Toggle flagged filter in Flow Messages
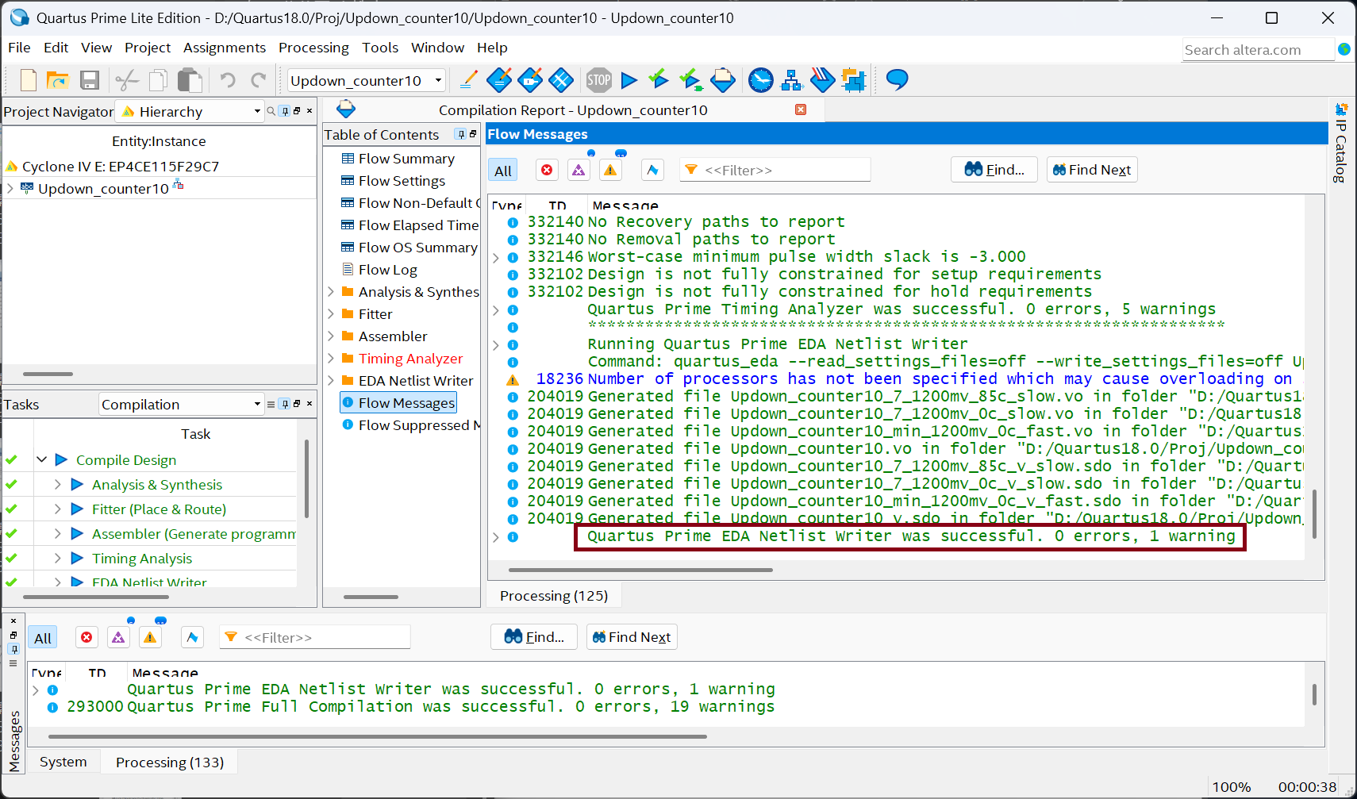This screenshot has width=1357, height=799. (652, 170)
